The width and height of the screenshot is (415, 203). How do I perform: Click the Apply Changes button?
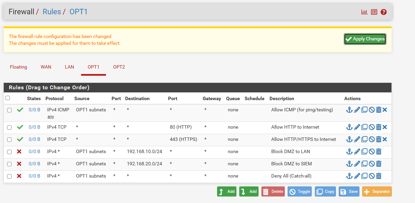[365, 39]
